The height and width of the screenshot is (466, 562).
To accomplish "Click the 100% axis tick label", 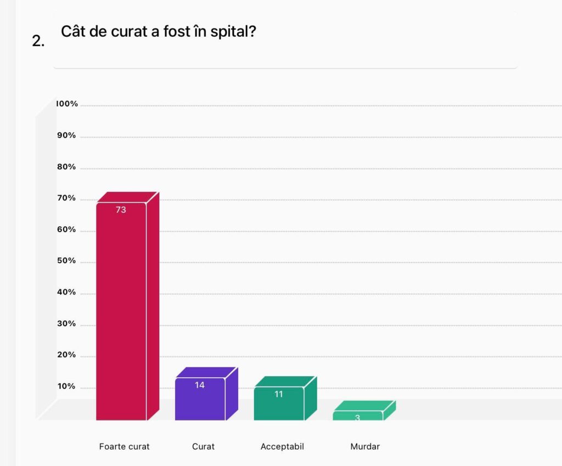I will pos(67,104).
